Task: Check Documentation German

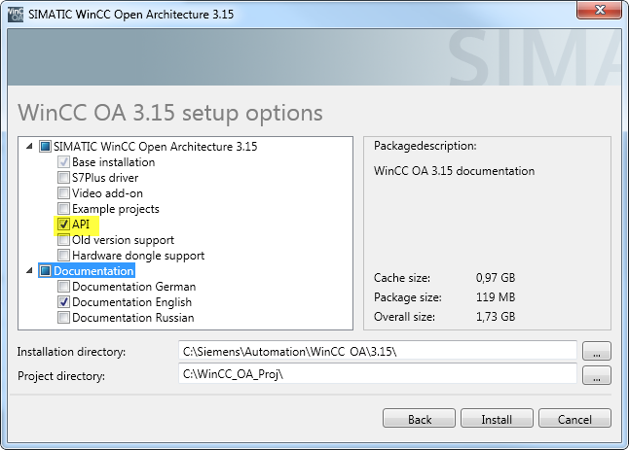Action: (63, 287)
